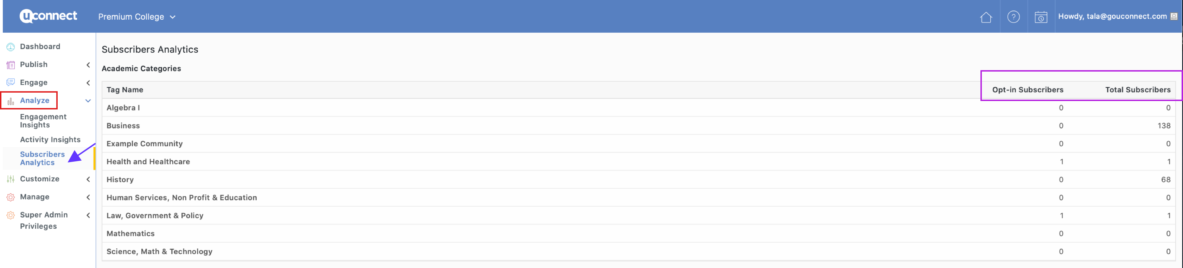Select Subscribers Analytics in sidebar
Viewport: 1183px width, 268px height.
[x=42, y=159]
